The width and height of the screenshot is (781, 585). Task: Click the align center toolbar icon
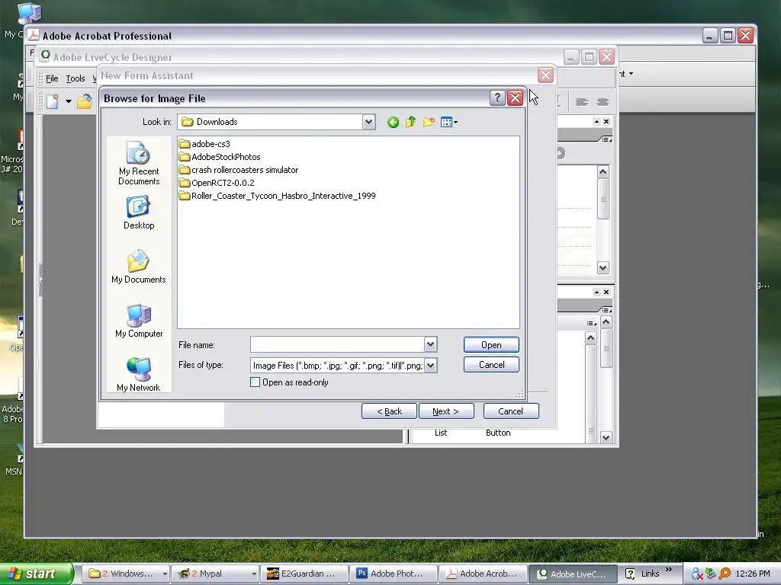tap(603, 102)
